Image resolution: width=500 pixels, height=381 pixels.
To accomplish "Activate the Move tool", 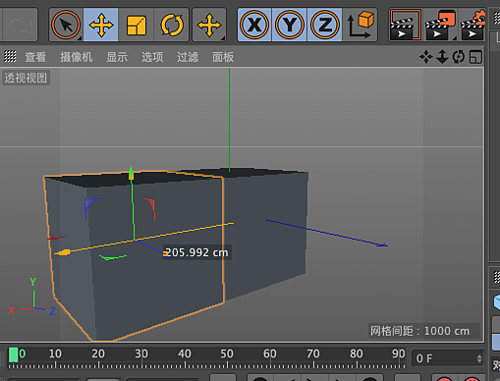I will coord(101,25).
